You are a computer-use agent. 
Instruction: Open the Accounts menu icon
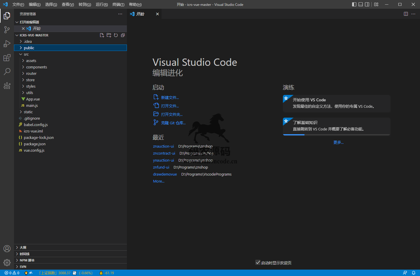7,249
